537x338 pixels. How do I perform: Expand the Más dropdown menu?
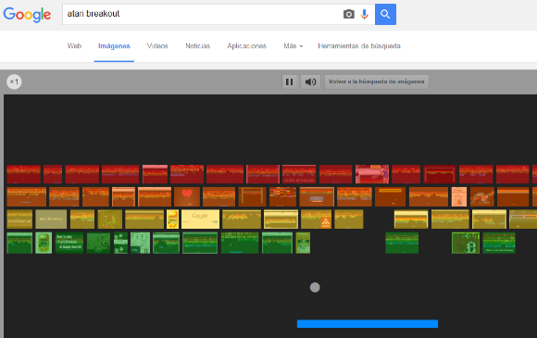click(x=293, y=46)
